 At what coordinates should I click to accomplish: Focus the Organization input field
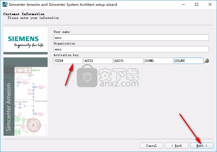click(131, 49)
